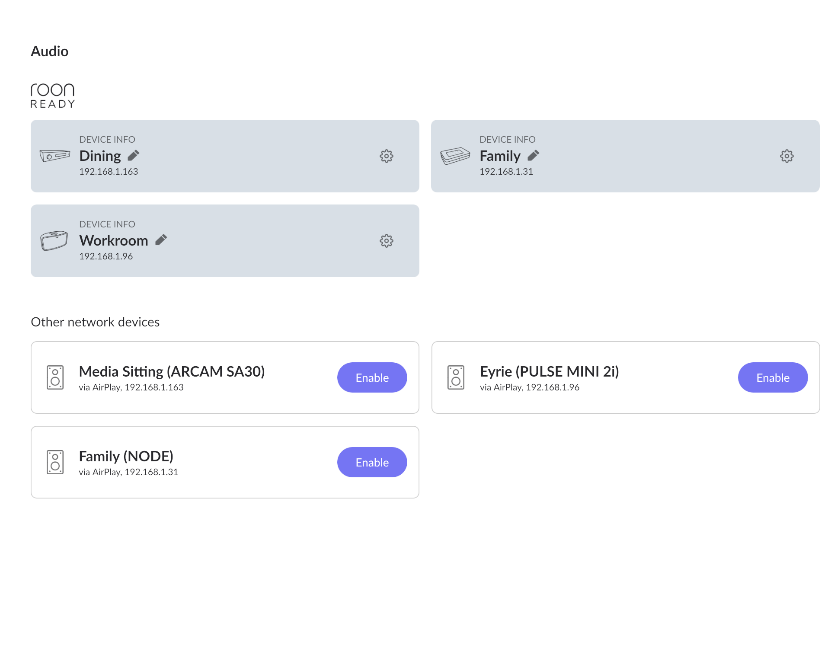The height and width of the screenshot is (655, 831).
Task: Enable Family (NODE) AirPlay device
Action: click(x=372, y=462)
